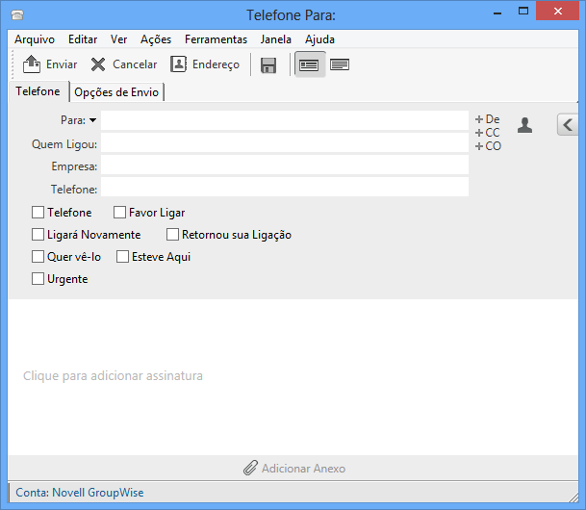
Task: Mark the message as Urgente
Action: (38, 279)
